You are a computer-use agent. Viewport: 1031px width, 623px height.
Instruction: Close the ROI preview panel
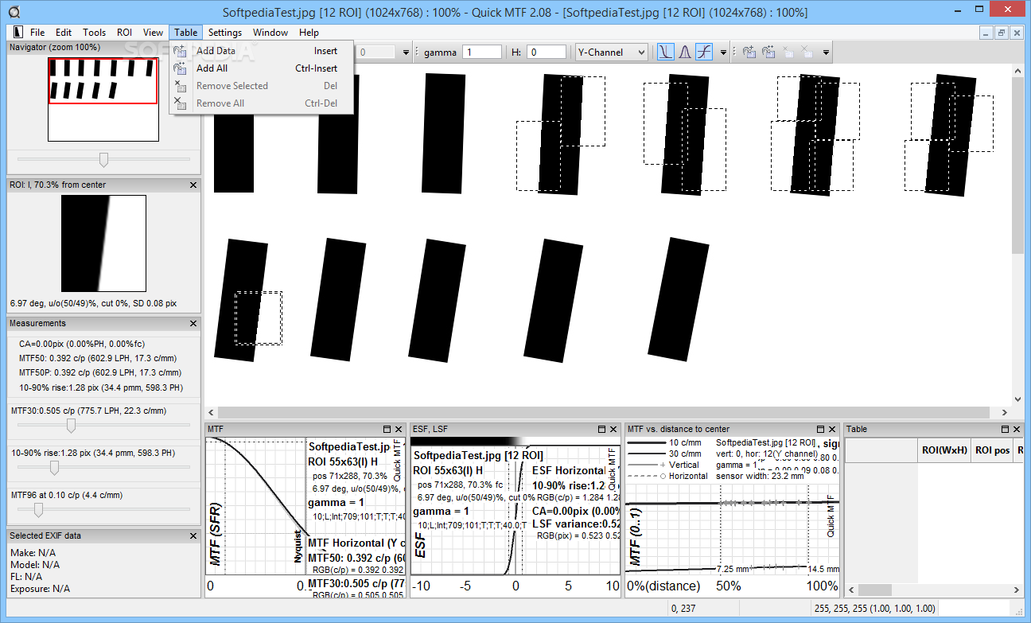coord(193,185)
